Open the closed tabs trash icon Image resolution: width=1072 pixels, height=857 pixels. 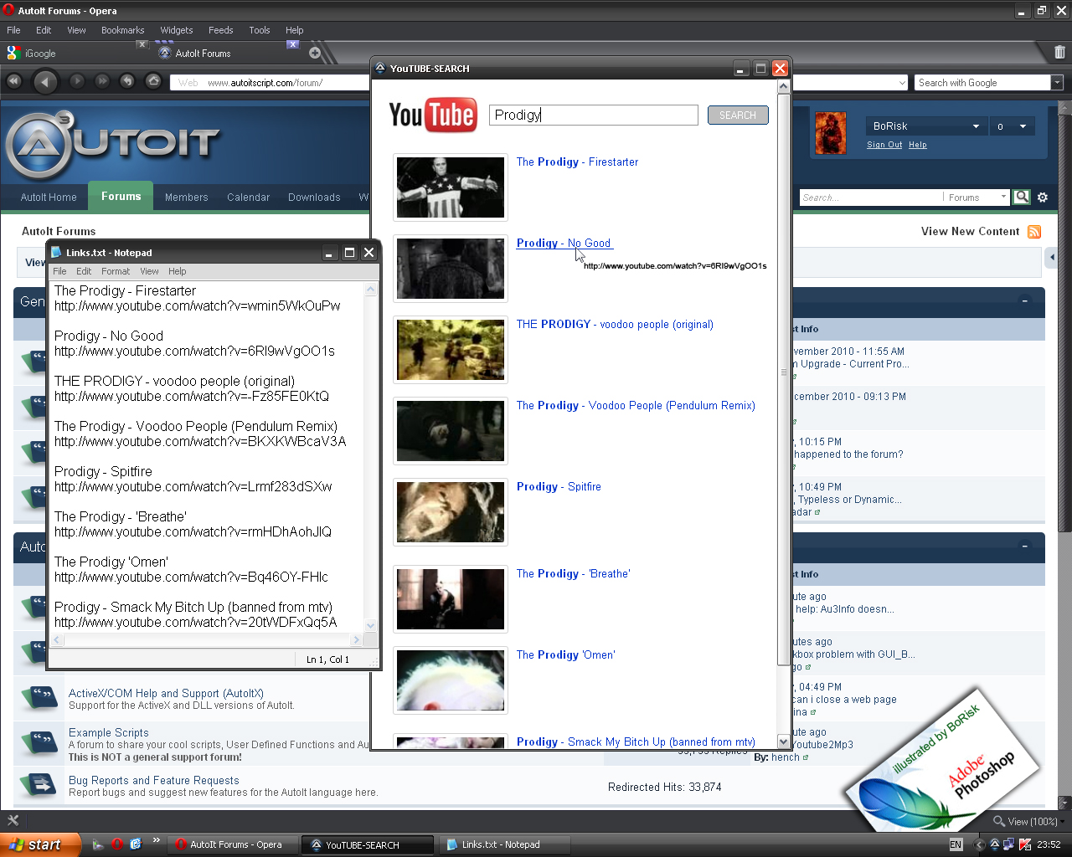click(1059, 52)
